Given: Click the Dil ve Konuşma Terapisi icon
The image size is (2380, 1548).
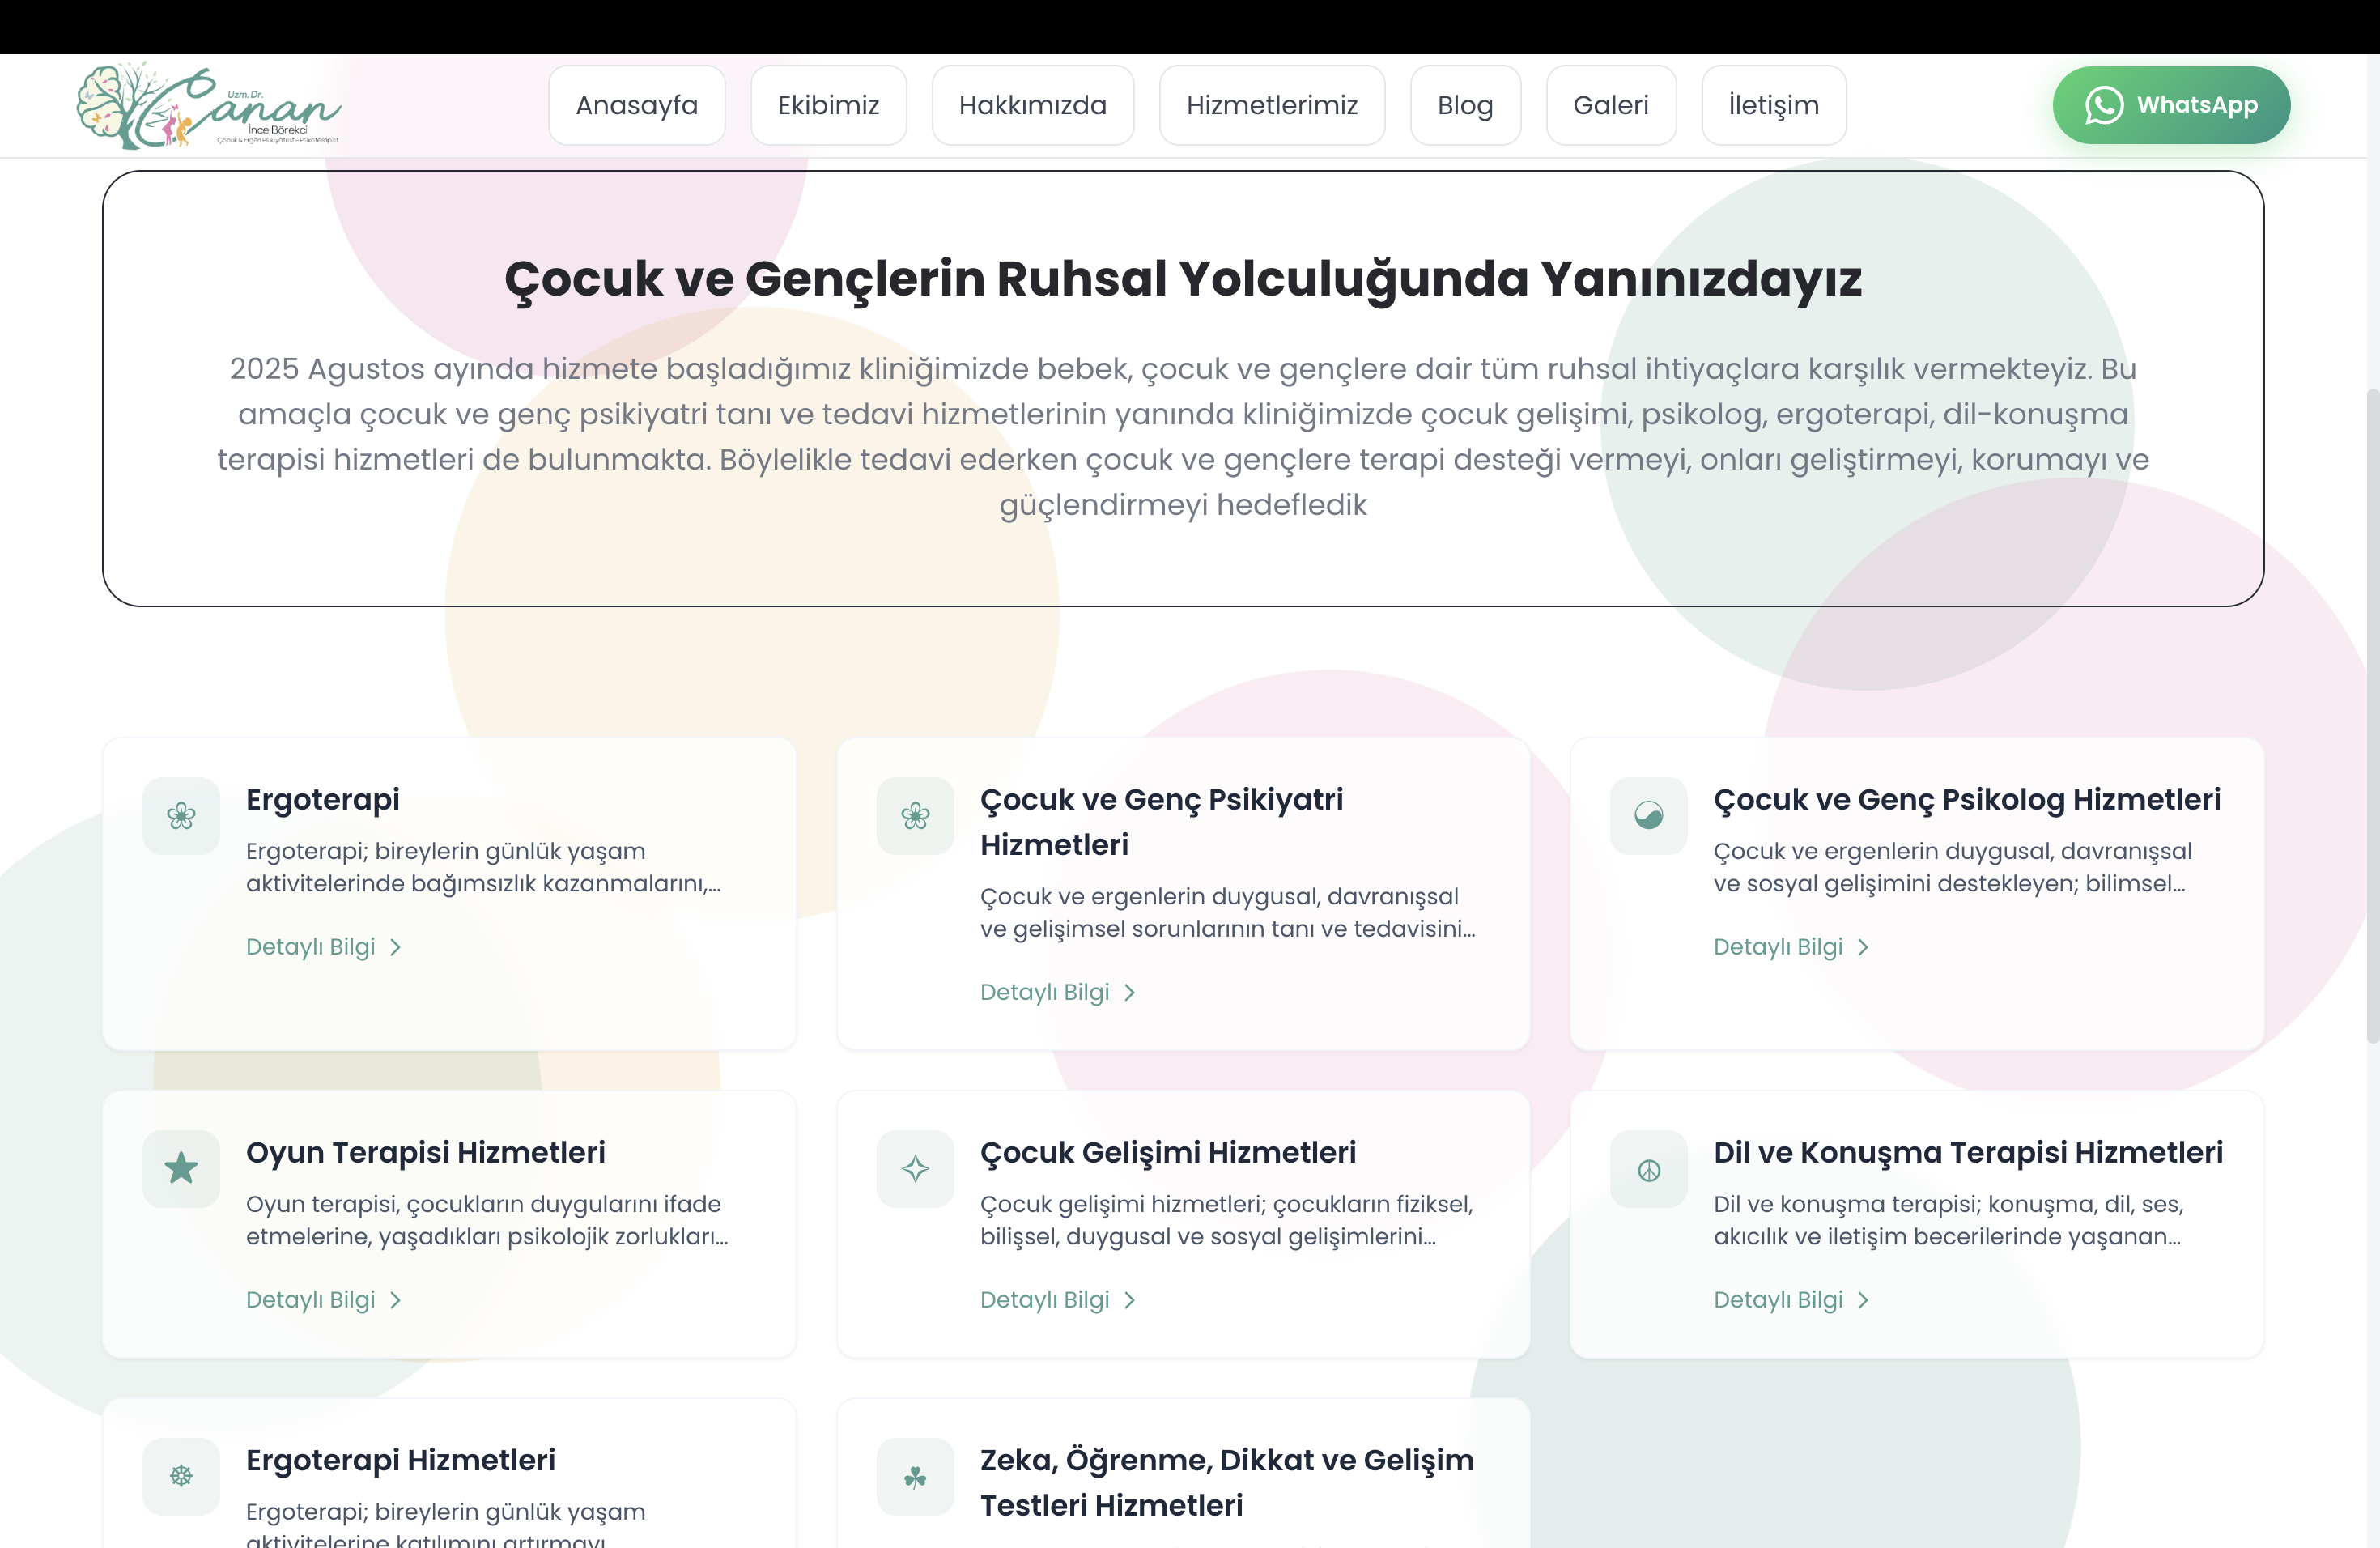Looking at the screenshot, I should coord(1648,1169).
